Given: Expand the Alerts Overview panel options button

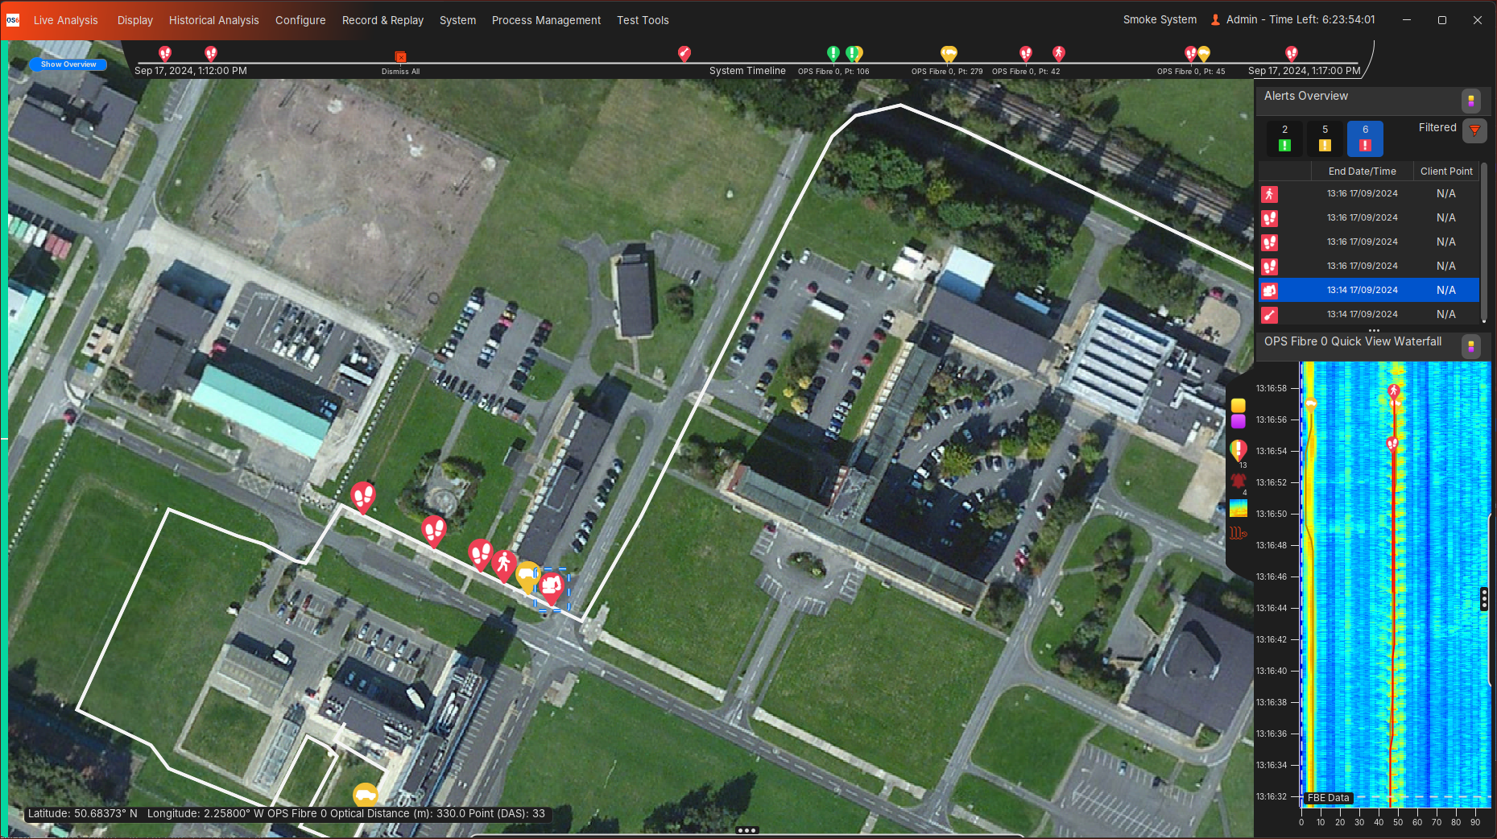Looking at the screenshot, I should [1470, 101].
